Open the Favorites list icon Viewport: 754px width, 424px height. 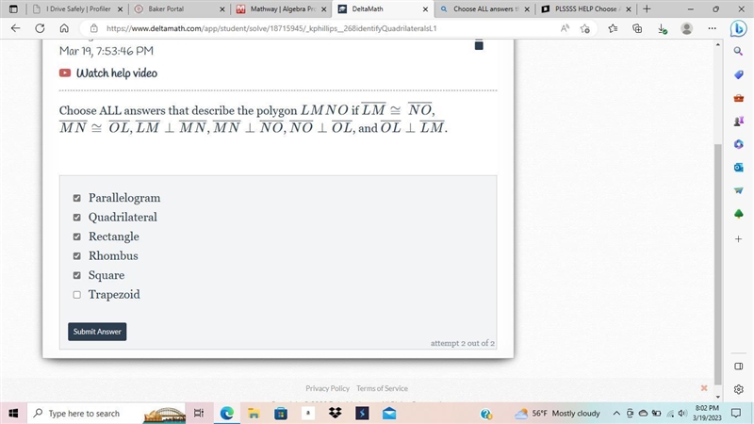pos(613,28)
